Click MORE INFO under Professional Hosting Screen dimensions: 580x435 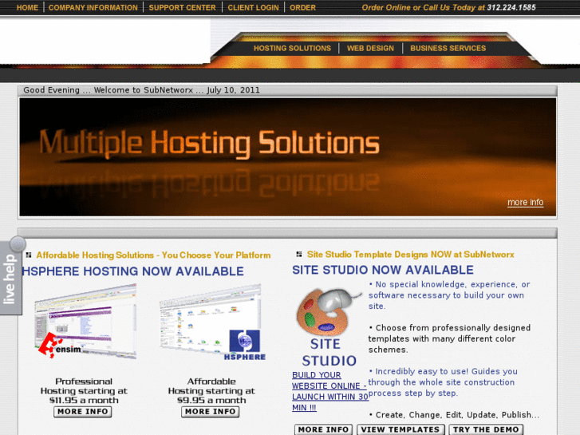83,412
